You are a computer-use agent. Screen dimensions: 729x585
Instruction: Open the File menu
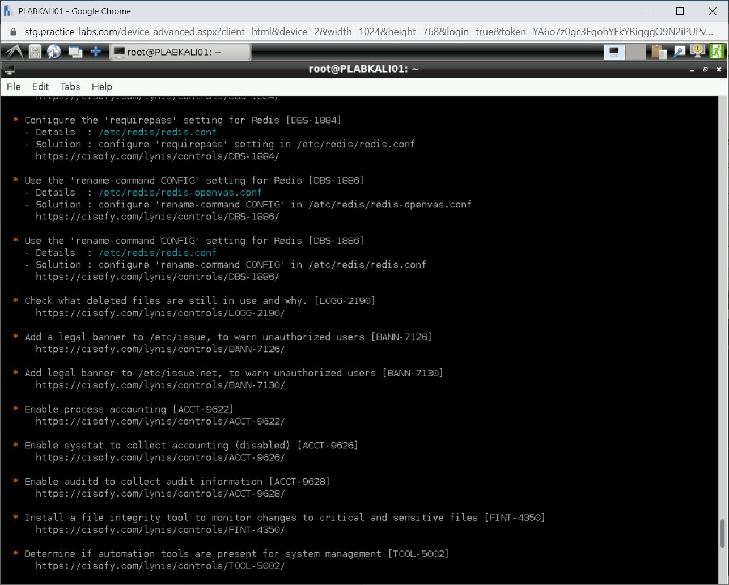tap(14, 87)
